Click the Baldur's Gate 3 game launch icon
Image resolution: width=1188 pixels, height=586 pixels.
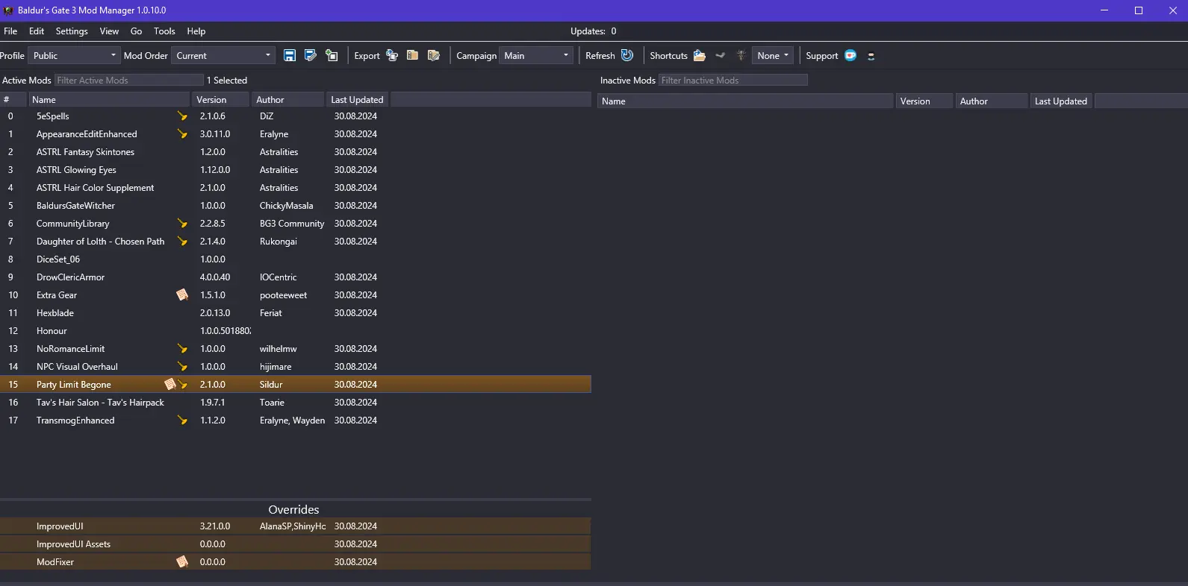[x=741, y=56]
